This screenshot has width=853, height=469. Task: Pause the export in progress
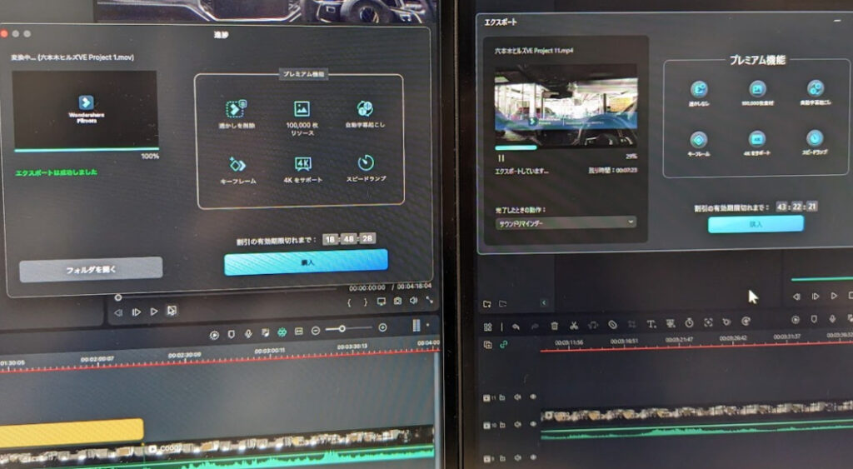click(501, 157)
